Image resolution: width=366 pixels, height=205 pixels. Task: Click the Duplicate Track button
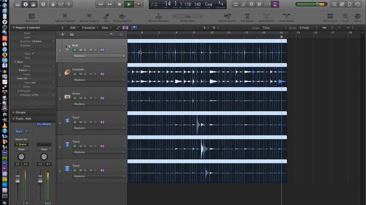pyautogui.click(x=71, y=35)
